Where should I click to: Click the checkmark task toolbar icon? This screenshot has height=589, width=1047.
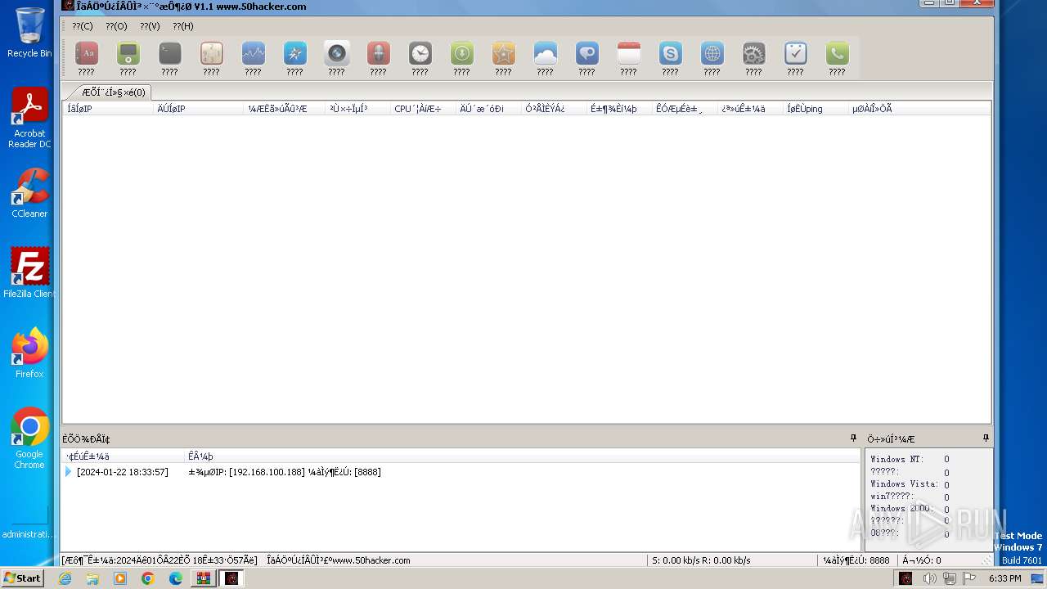coord(796,54)
